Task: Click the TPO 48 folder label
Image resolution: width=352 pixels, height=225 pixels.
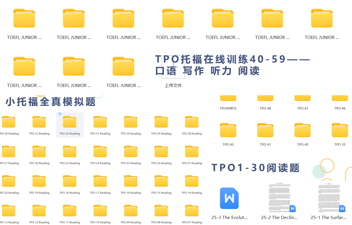Action: [265, 108]
